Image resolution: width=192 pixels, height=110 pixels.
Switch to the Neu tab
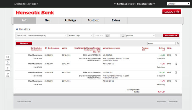(48, 20)
